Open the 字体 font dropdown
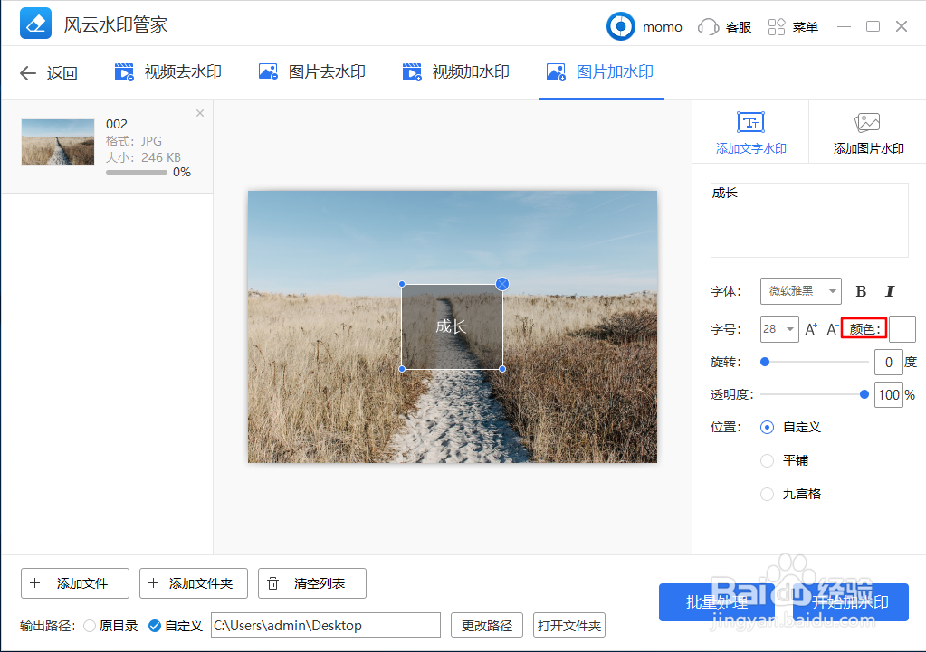The image size is (926, 652). [800, 291]
